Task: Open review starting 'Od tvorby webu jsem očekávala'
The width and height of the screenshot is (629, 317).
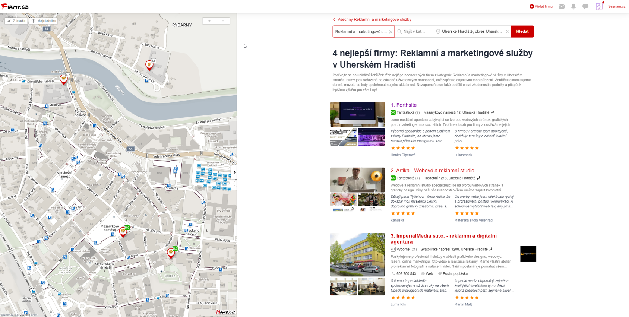Action: pyautogui.click(x=484, y=202)
